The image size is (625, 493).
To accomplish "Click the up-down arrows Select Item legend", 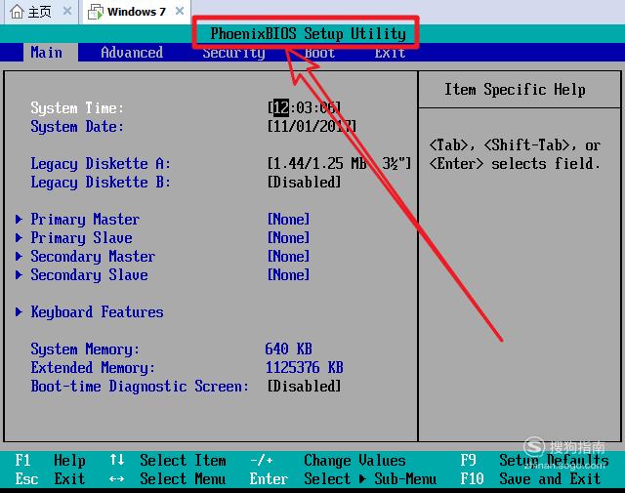I will 168,461.
